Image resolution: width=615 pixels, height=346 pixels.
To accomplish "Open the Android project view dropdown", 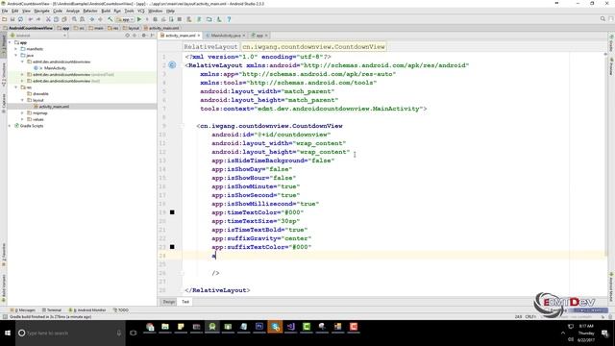I will coord(38,36).
